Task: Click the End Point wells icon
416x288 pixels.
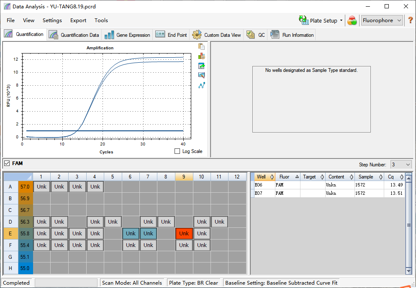Action: click(160, 34)
